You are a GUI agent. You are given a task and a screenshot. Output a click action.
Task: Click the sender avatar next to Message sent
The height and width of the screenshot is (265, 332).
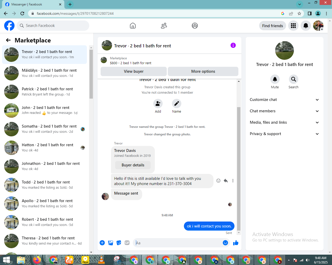coord(105,196)
